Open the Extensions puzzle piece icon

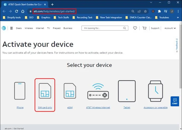point(159,11)
